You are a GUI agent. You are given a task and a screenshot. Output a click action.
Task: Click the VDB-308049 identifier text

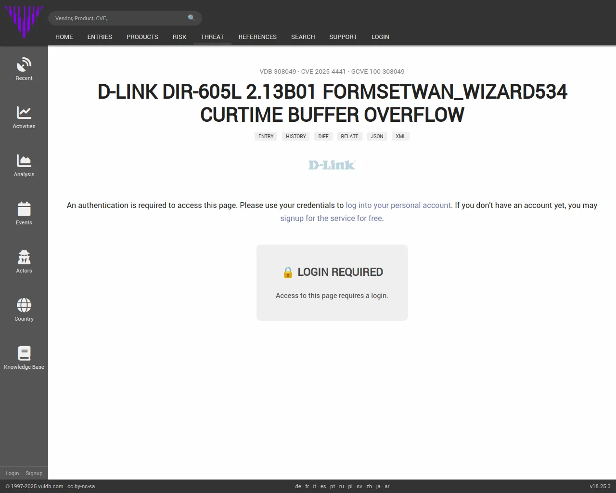pos(278,72)
